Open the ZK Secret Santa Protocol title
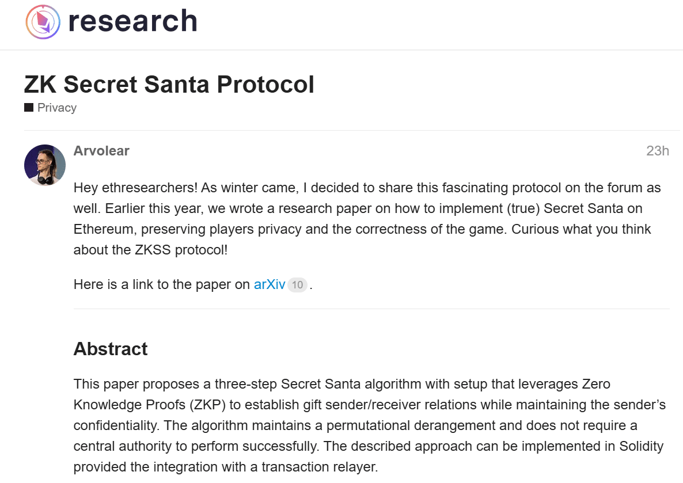The width and height of the screenshot is (683, 483). click(169, 85)
